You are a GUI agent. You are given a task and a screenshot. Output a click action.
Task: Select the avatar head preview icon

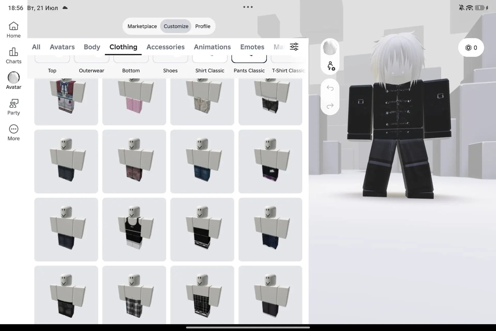point(330,48)
